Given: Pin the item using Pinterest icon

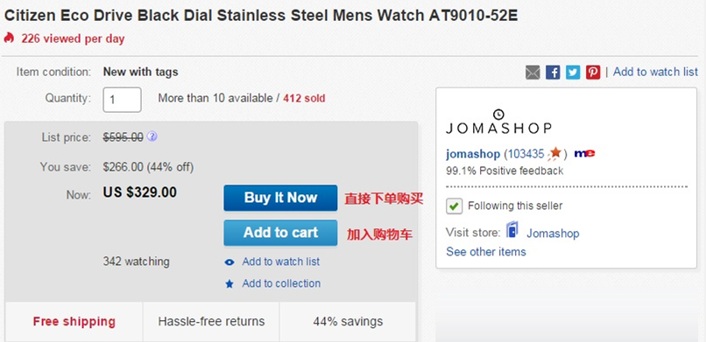Looking at the screenshot, I should [x=593, y=73].
